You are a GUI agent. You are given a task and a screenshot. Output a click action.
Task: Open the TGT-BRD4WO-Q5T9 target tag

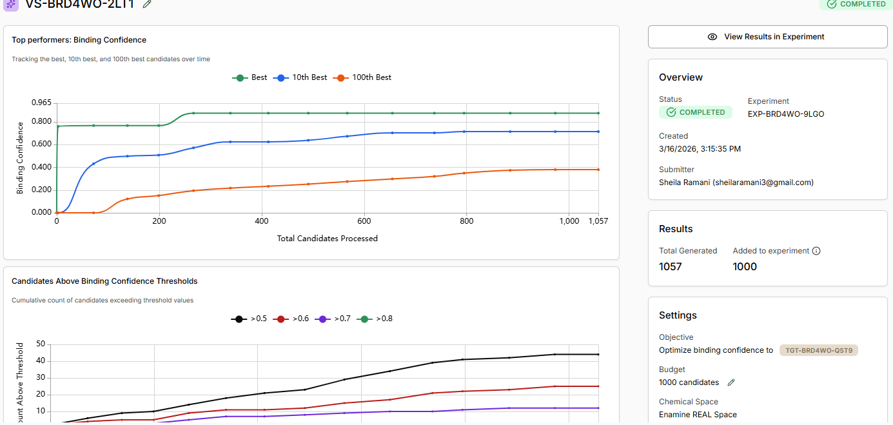pos(818,350)
